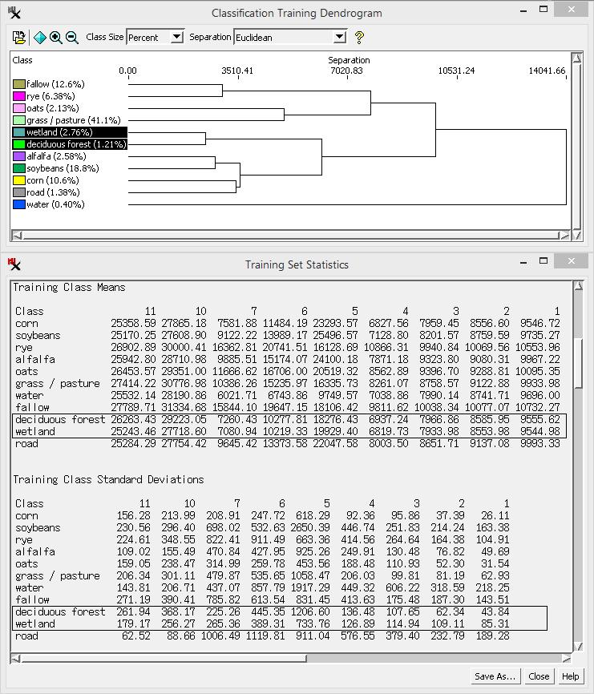This screenshot has height=694, width=594.
Task: Click the wetland teal color swatch
Action: pyautogui.click(x=19, y=132)
